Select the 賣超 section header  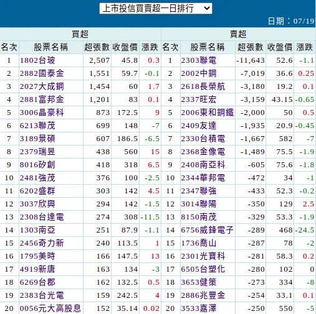(238, 34)
